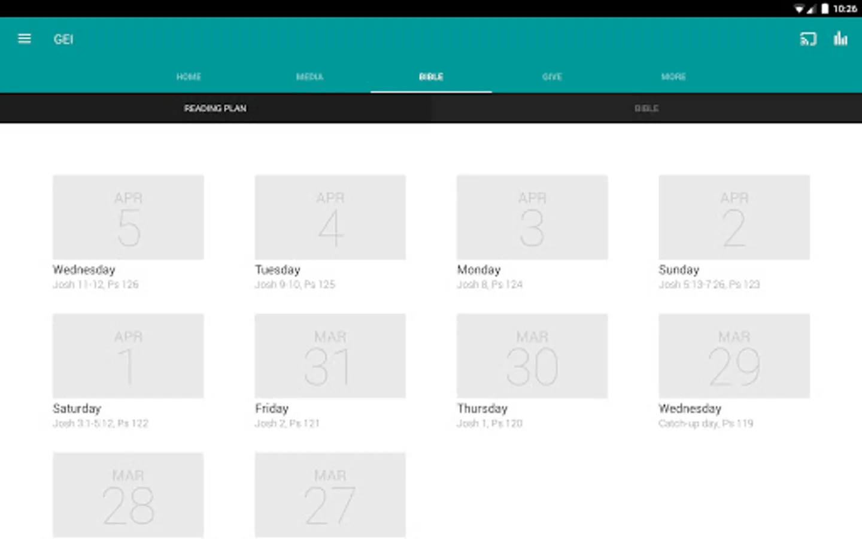862x539 pixels.
Task: Open the bar chart stats icon
Action: [840, 39]
